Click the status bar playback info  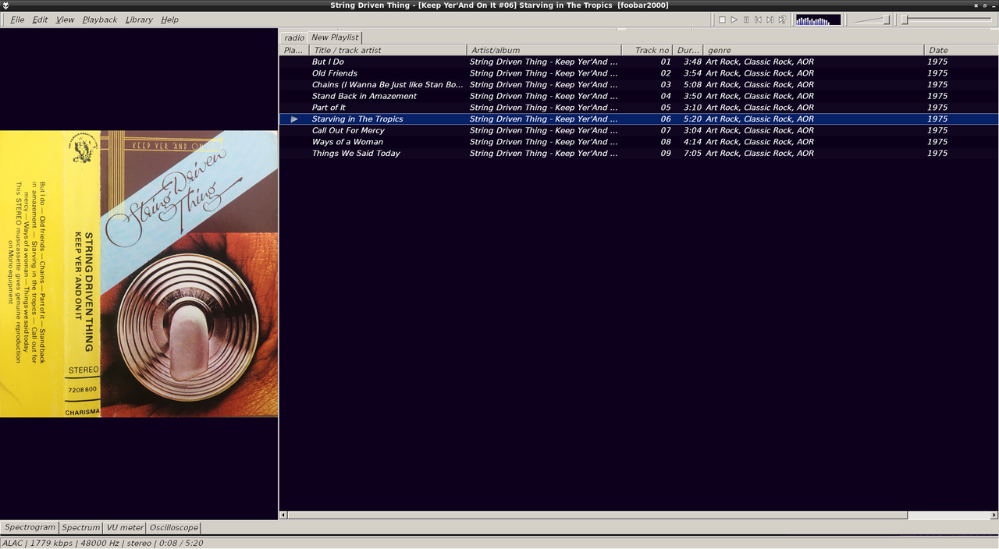point(103,543)
